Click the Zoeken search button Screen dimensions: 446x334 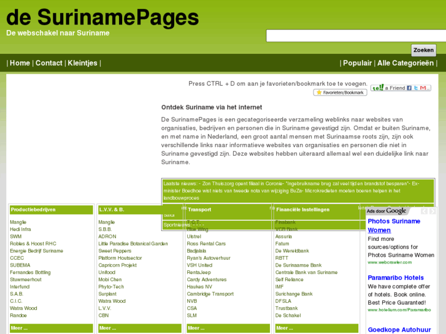tap(423, 50)
